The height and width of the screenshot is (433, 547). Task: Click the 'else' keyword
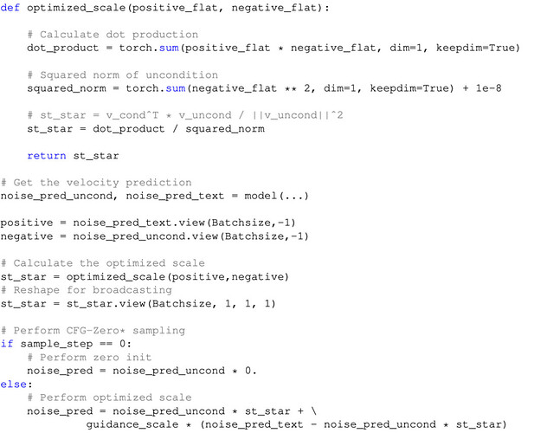point(14,385)
